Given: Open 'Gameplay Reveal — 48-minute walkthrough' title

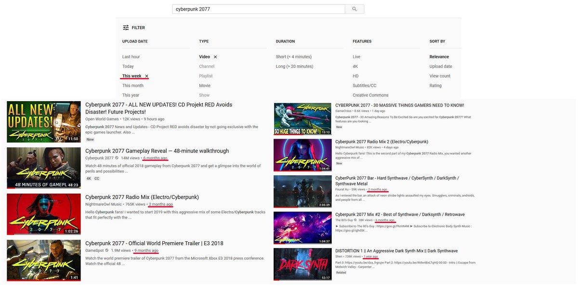Looking at the screenshot, I should pos(157,151).
